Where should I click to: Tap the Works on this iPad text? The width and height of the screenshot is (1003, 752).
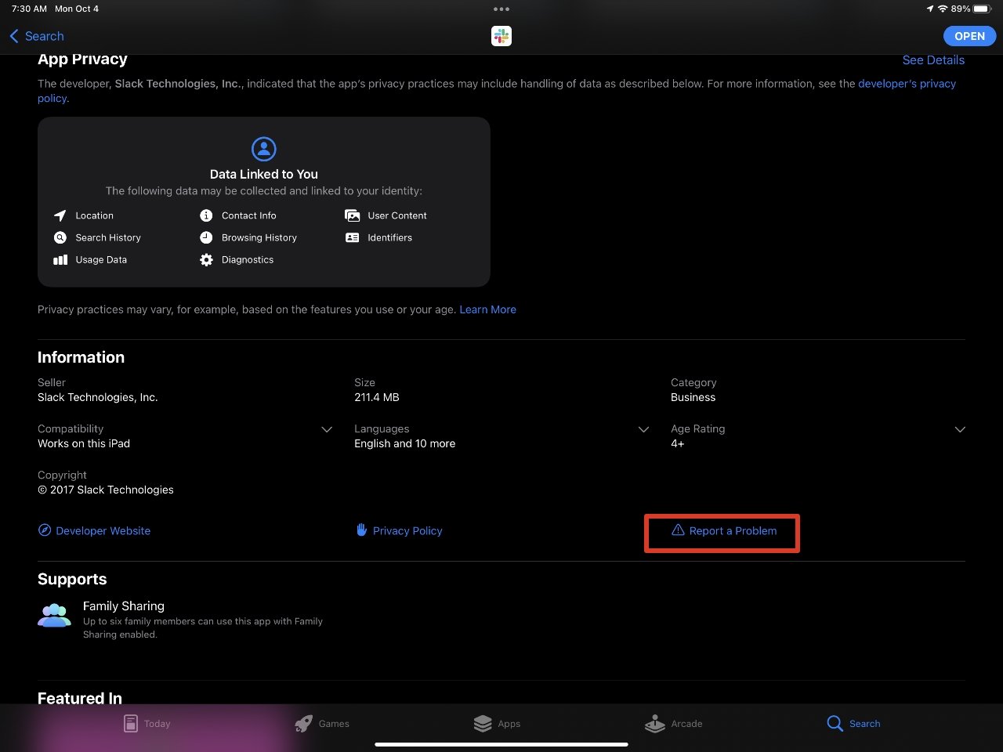pyautogui.click(x=84, y=444)
